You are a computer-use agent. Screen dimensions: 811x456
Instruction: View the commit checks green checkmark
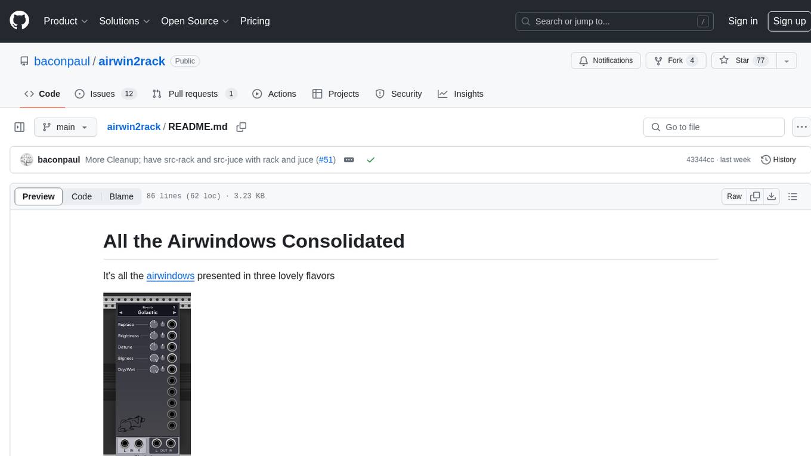371,160
